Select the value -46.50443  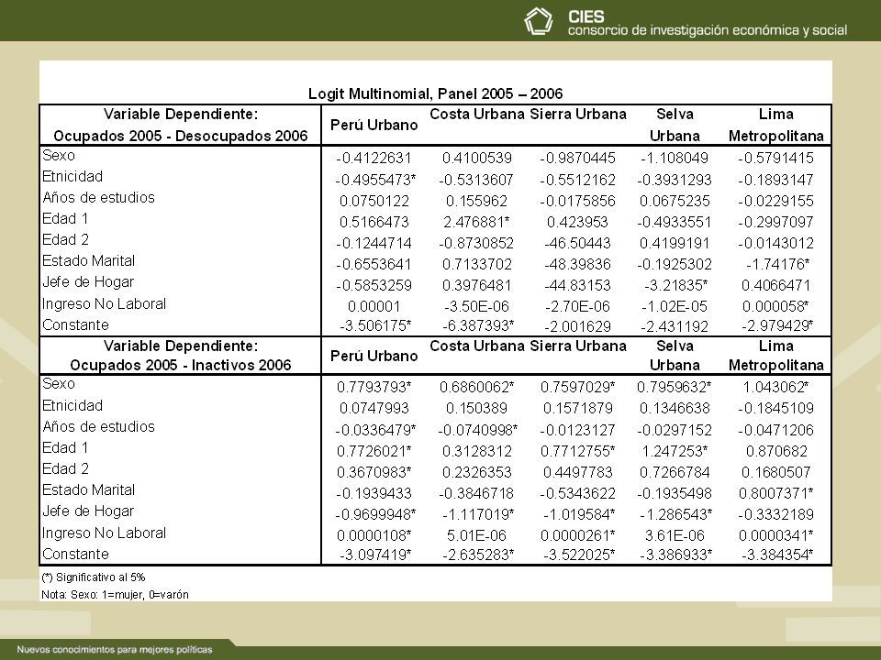tap(577, 244)
